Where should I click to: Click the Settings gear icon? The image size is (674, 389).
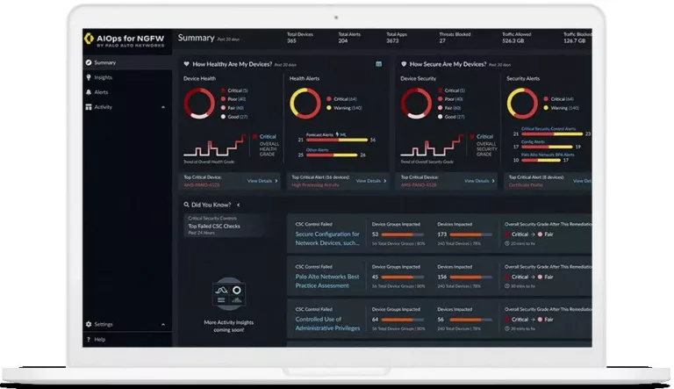pyautogui.click(x=89, y=324)
